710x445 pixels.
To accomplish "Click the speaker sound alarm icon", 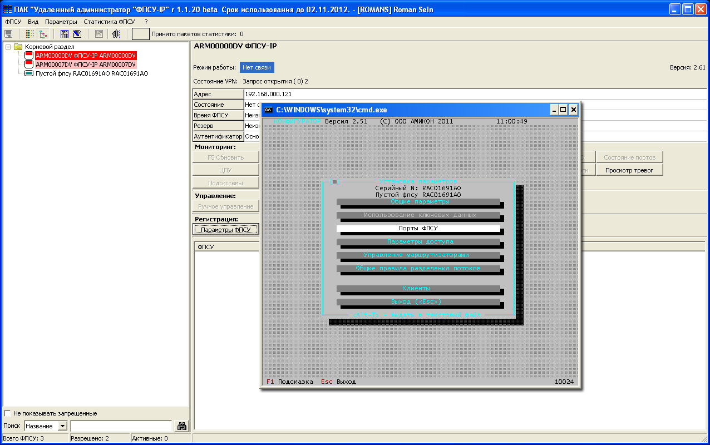I will (x=116, y=34).
